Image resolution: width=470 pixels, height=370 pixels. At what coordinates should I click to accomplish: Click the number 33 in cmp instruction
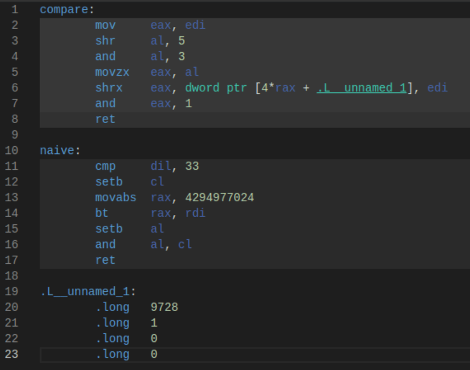(x=192, y=166)
